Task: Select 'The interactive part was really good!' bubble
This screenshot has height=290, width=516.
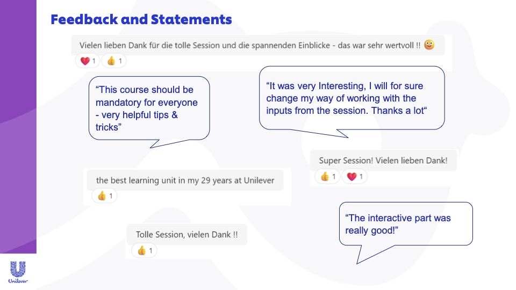Action: pos(405,224)
